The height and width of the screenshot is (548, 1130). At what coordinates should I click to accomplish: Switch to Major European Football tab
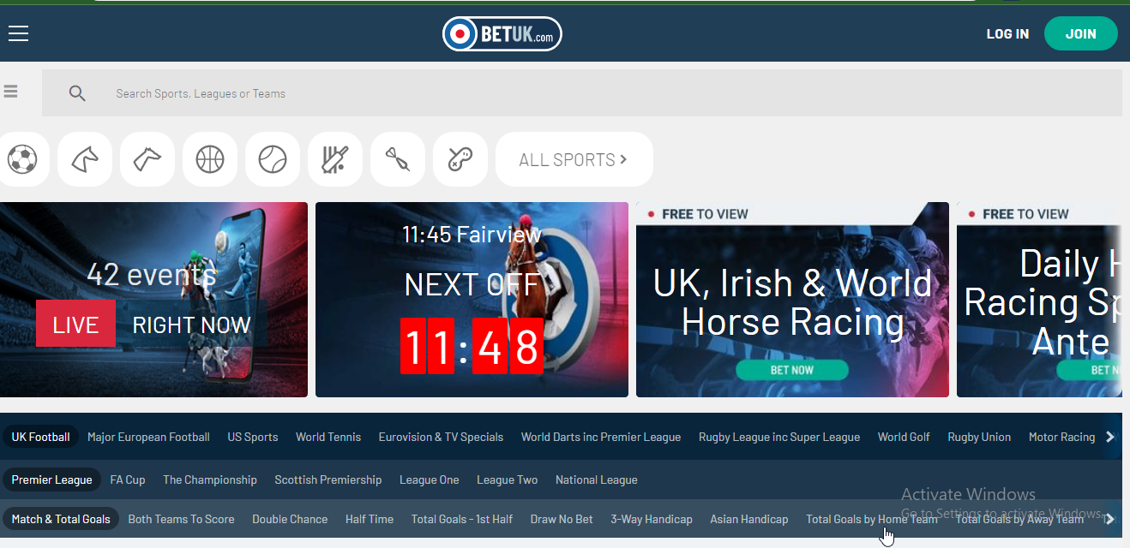(x=148, y=437)
